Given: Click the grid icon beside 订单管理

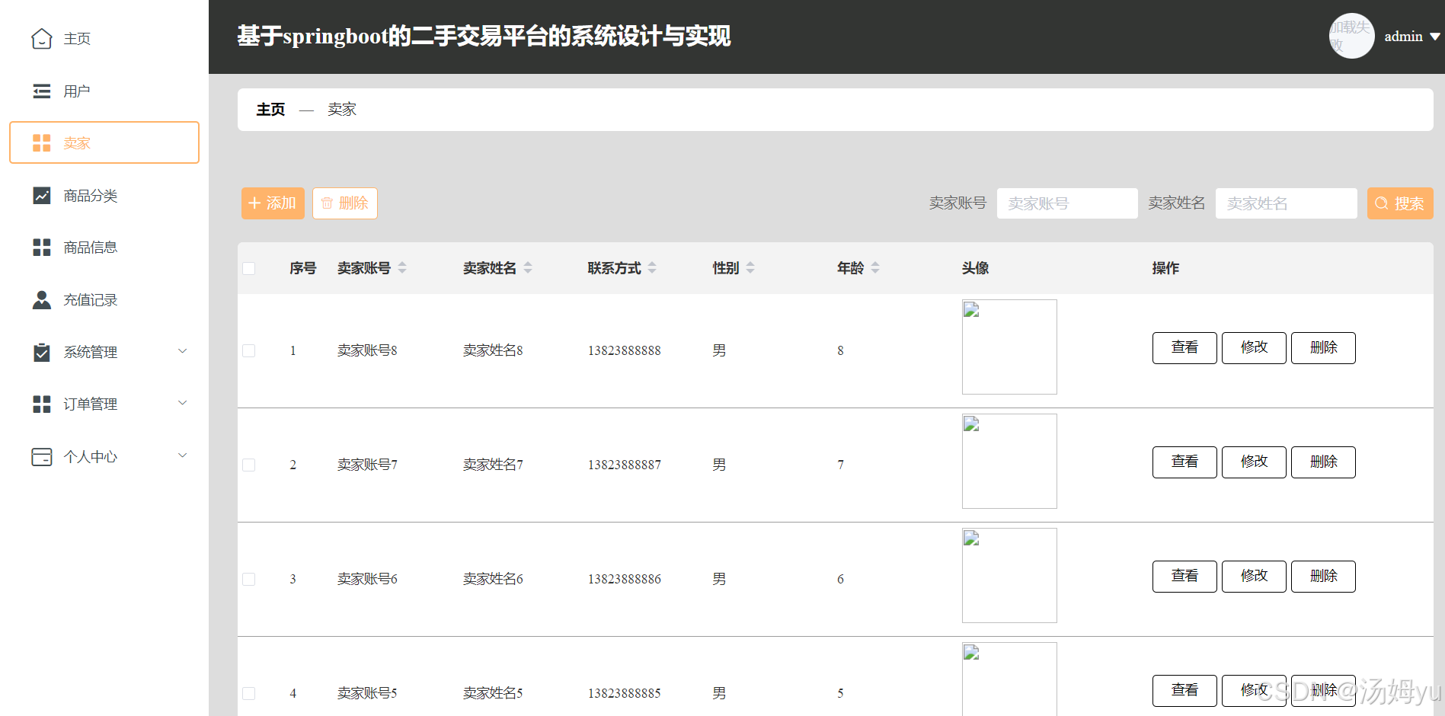Looking at the screenshot, I should pyautogui.click(x=42, y=404).
